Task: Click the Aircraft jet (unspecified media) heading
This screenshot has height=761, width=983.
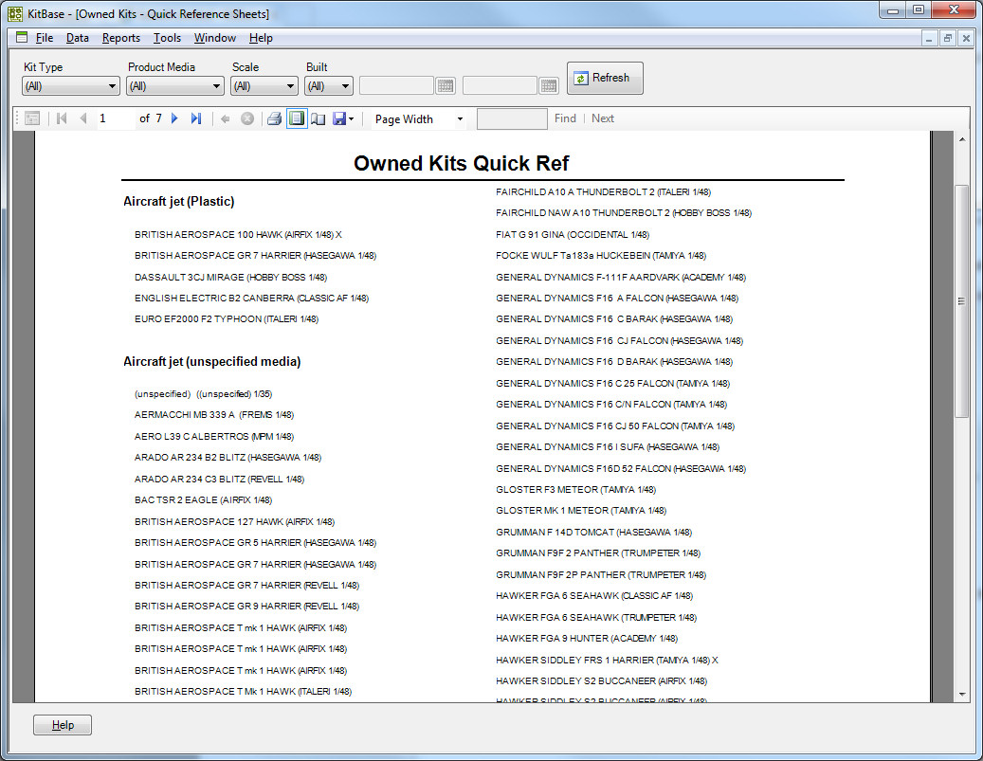Action: pos(212,362)
